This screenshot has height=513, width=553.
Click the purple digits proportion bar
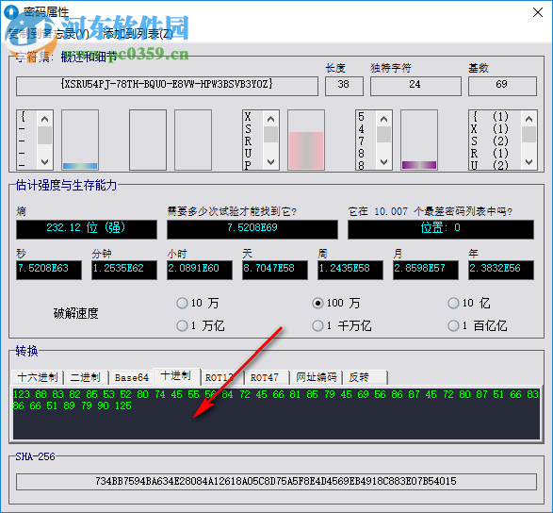[x=419, y=165]
